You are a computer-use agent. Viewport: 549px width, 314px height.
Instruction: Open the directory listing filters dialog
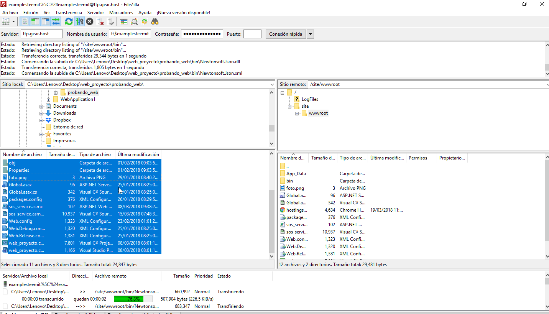[124, 21]
